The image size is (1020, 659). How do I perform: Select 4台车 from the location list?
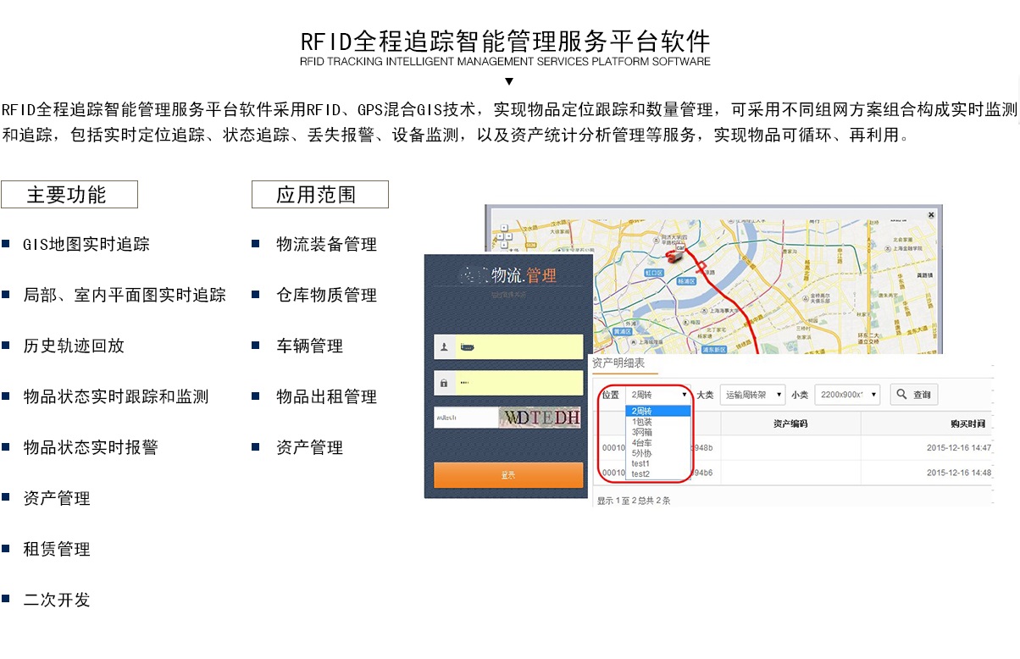(x=642, y=443)
